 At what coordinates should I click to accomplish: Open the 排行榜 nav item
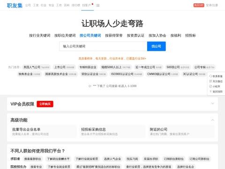[x=76, y=5]
